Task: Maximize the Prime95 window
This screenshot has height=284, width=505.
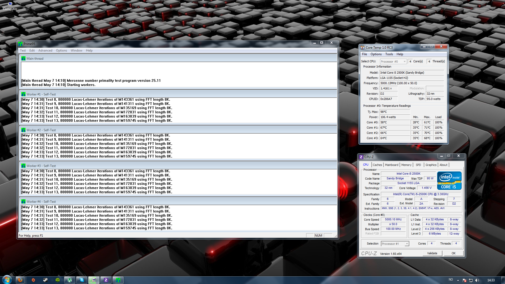Action: click(x=322, y=43)
